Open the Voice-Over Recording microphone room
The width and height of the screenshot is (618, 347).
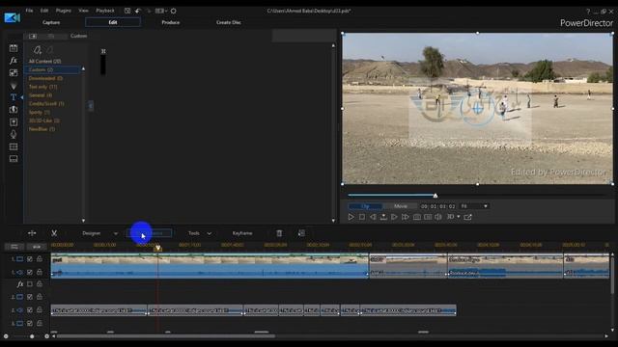[x=14, y=134]
